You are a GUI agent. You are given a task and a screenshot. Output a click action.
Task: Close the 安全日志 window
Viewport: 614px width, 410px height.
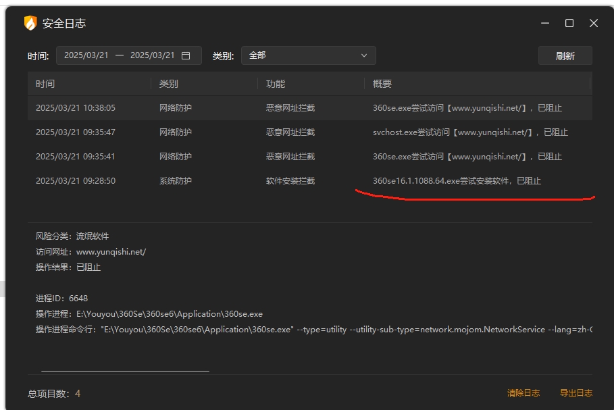[594, 23]
